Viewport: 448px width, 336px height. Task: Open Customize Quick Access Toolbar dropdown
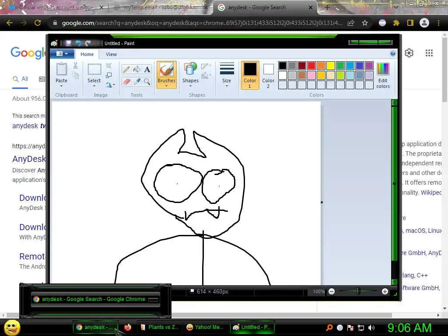(x=96, y=43)
